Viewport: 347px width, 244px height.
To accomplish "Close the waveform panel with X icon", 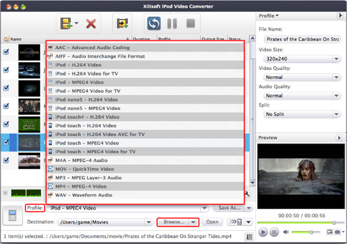I will click(x=5, y=193).
